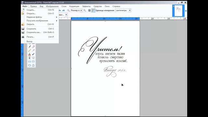Open the Коррекция menu
This screenshot has width=208, height=117.
pos(74,6)
